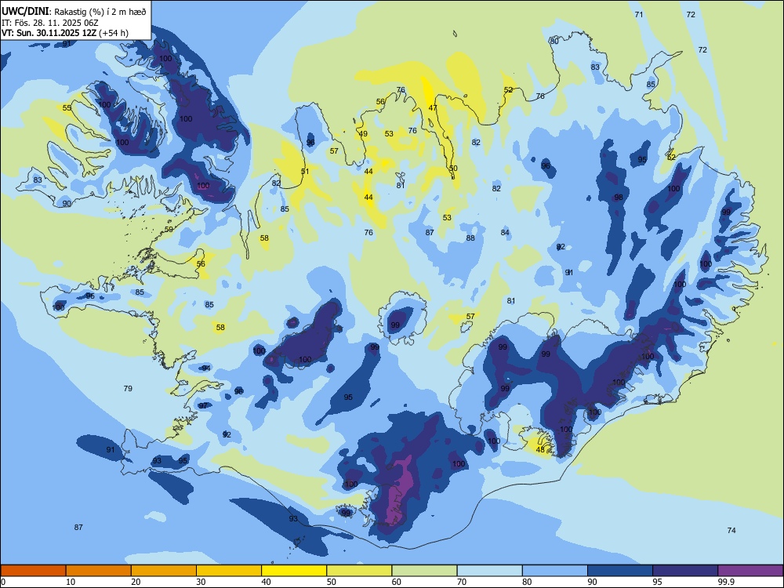The width and height of the screenshot is (784, 588).
Task: Click the legend scale label '30'
Action: pyautogui.click(x=201, y=582)
